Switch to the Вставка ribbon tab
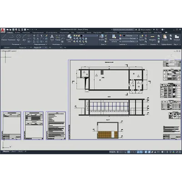The width and height of the screenshot is (182, 182). point(17,32)
